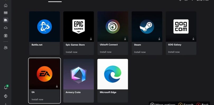Click the Ubisoft Connect swirl logo

pyautogui.click(x=113, y=27)
